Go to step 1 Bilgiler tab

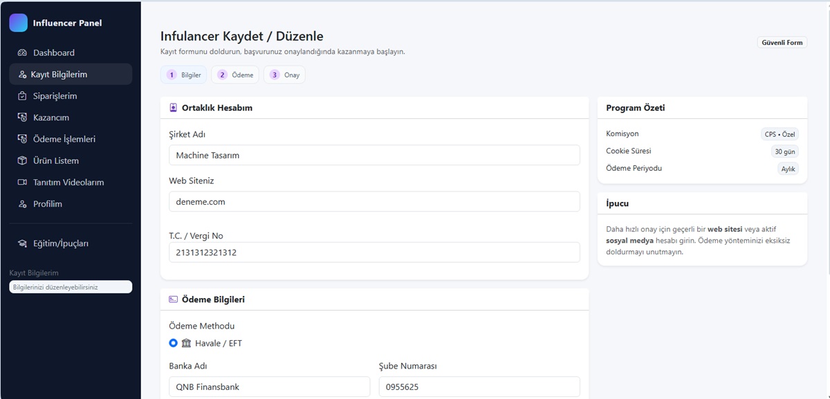tap(183, 75)
